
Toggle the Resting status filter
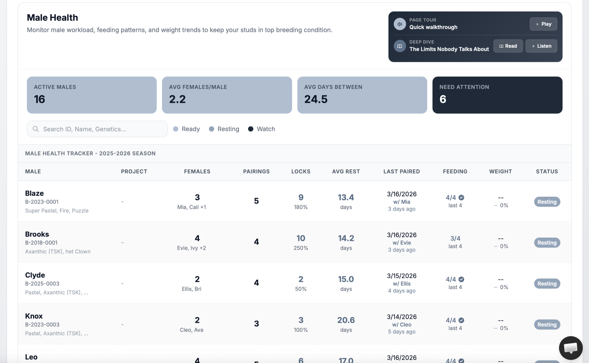click(224, 129)
